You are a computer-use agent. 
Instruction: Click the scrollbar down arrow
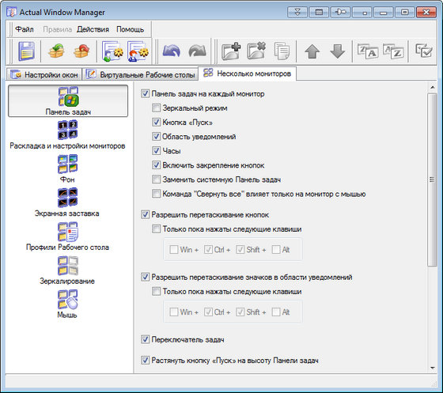[432, 368]
